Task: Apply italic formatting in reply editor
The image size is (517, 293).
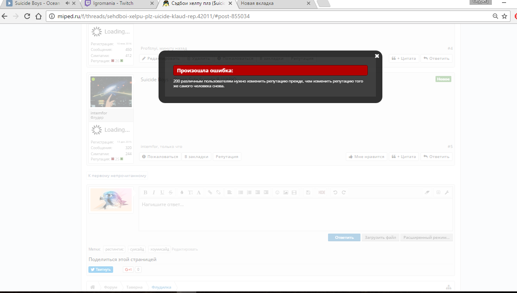Action: coord(154,192)
